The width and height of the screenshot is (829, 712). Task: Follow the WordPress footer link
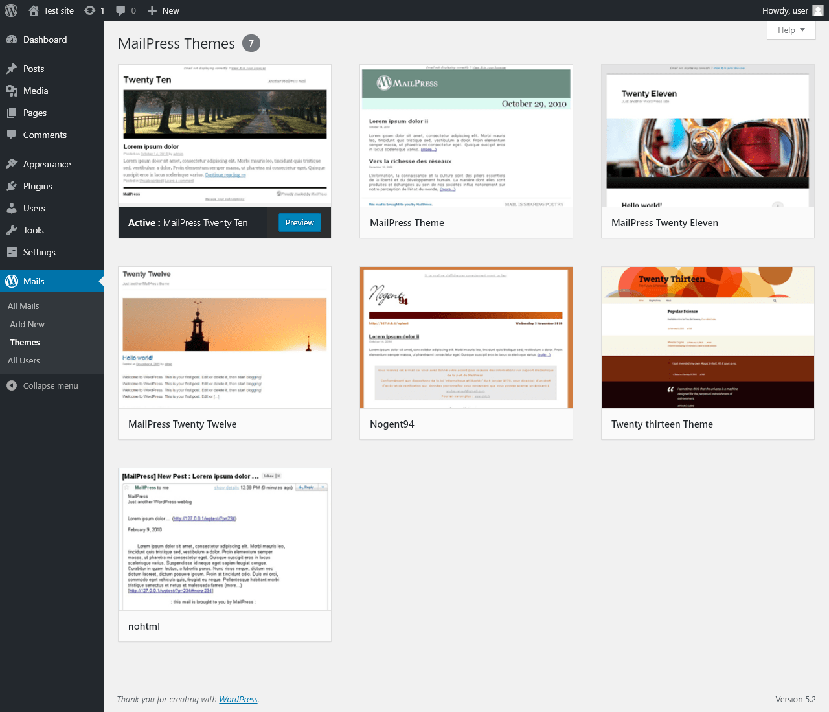pyautogui.click(x=238, y=699)
